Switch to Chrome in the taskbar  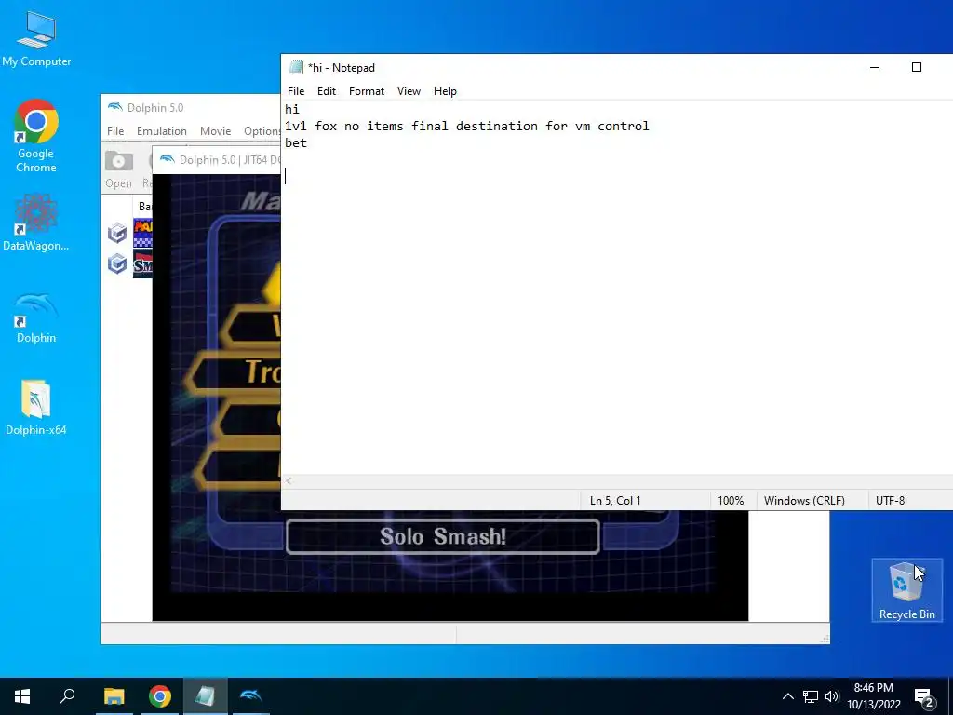click(x=160, y=696)
